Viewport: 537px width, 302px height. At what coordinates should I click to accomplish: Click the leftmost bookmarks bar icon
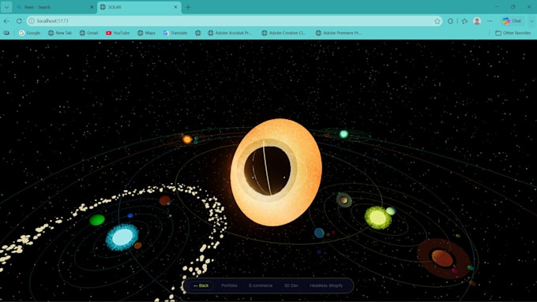coord(6,33)
